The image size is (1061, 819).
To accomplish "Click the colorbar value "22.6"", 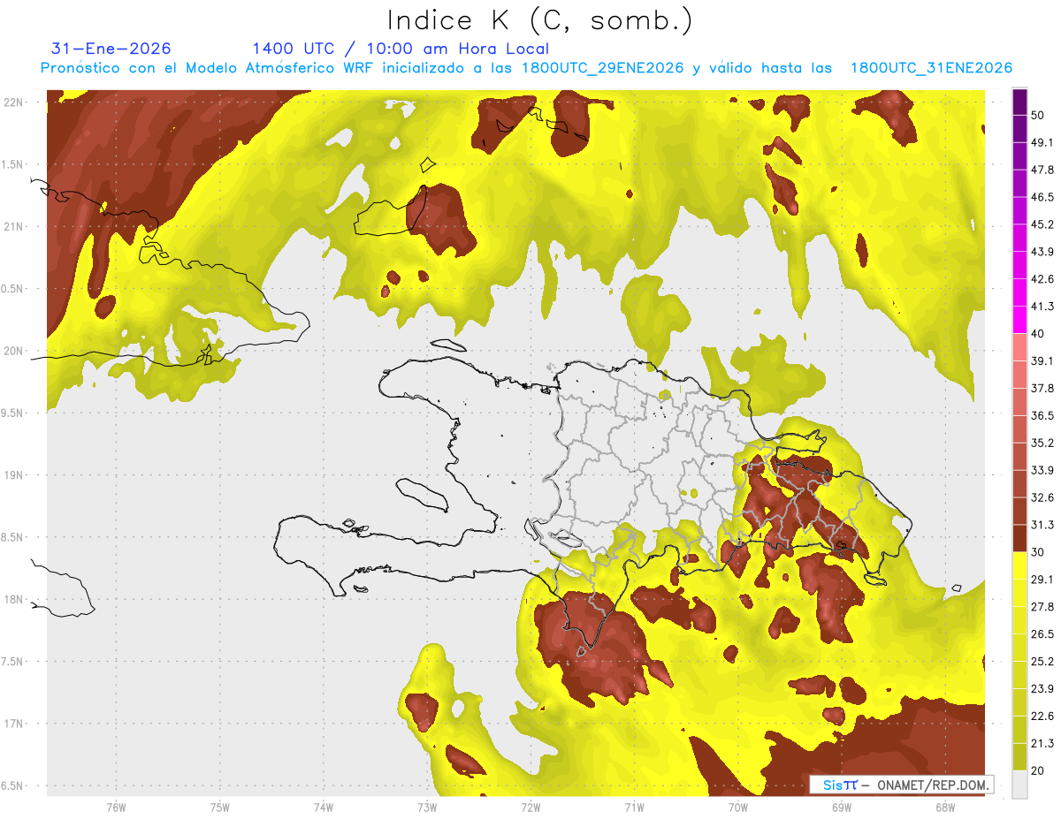I will point(1042,717).
